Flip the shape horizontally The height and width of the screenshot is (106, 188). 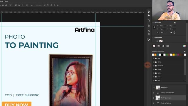pos(171,33)
